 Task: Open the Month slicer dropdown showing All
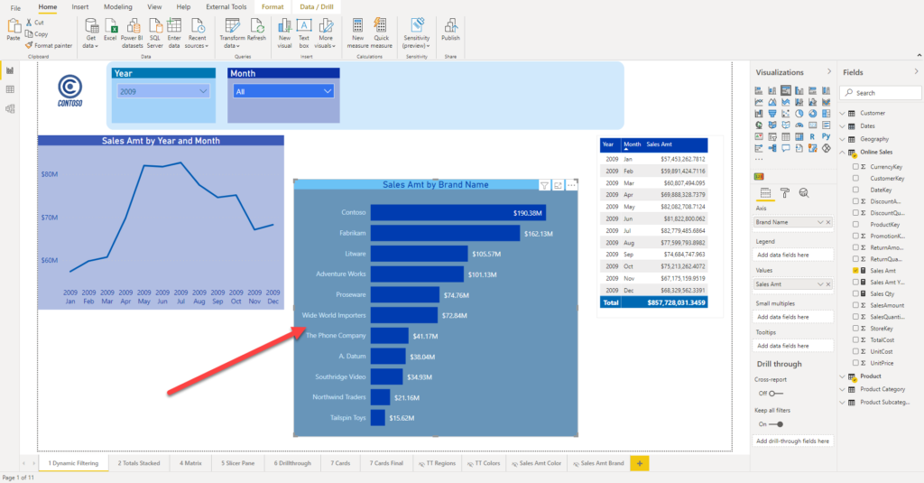point(283,91)
